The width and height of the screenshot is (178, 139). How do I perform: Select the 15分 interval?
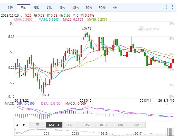(75, 8)
